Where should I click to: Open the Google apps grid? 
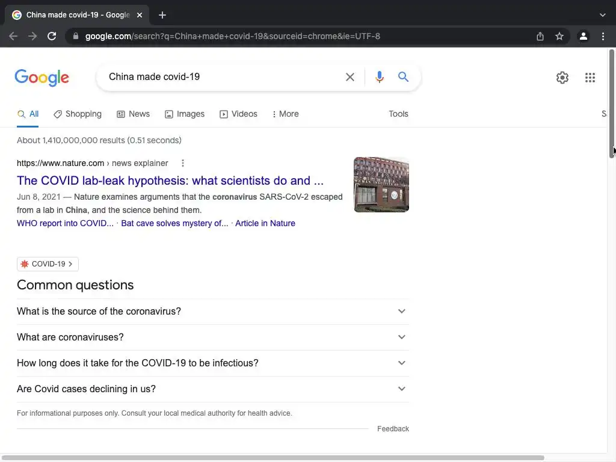[590, 78]
